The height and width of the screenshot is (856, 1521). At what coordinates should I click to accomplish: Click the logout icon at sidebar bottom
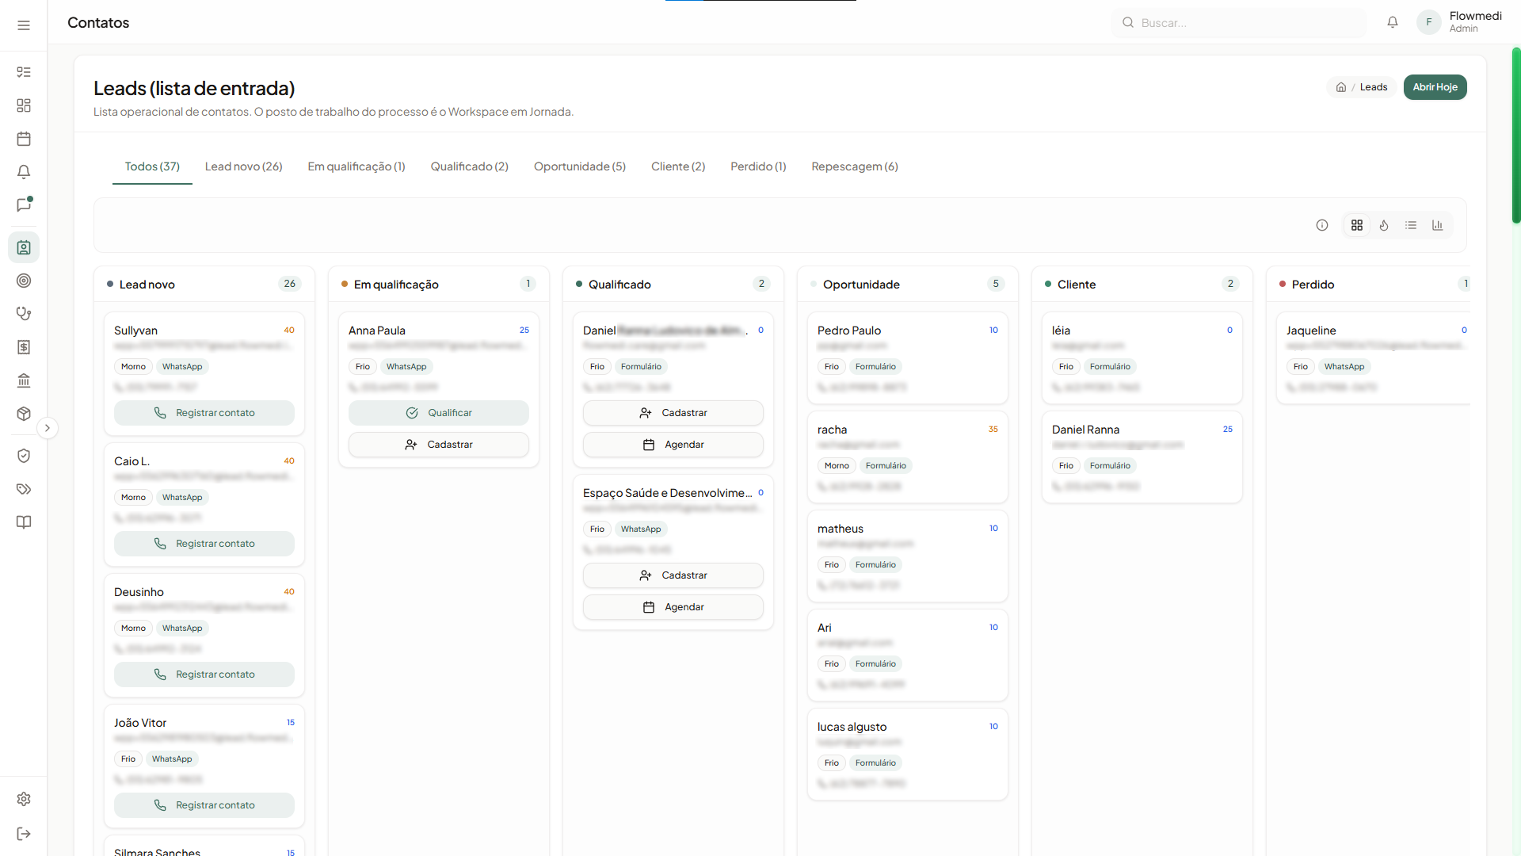(24, 834)
